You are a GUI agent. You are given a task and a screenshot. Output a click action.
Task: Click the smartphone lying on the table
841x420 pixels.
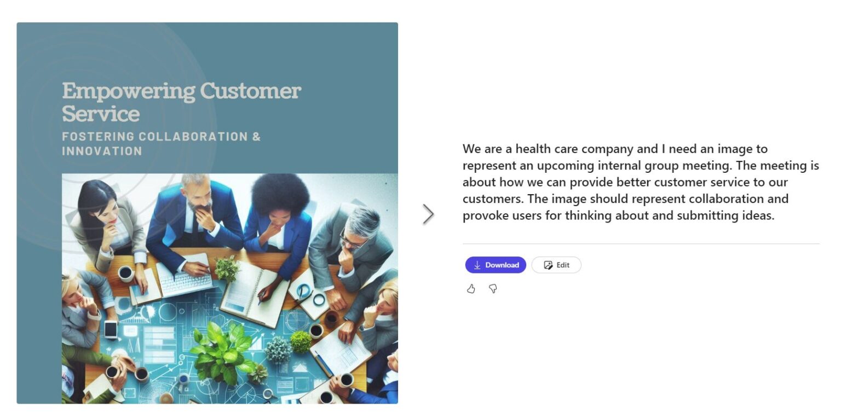[111, 329]
